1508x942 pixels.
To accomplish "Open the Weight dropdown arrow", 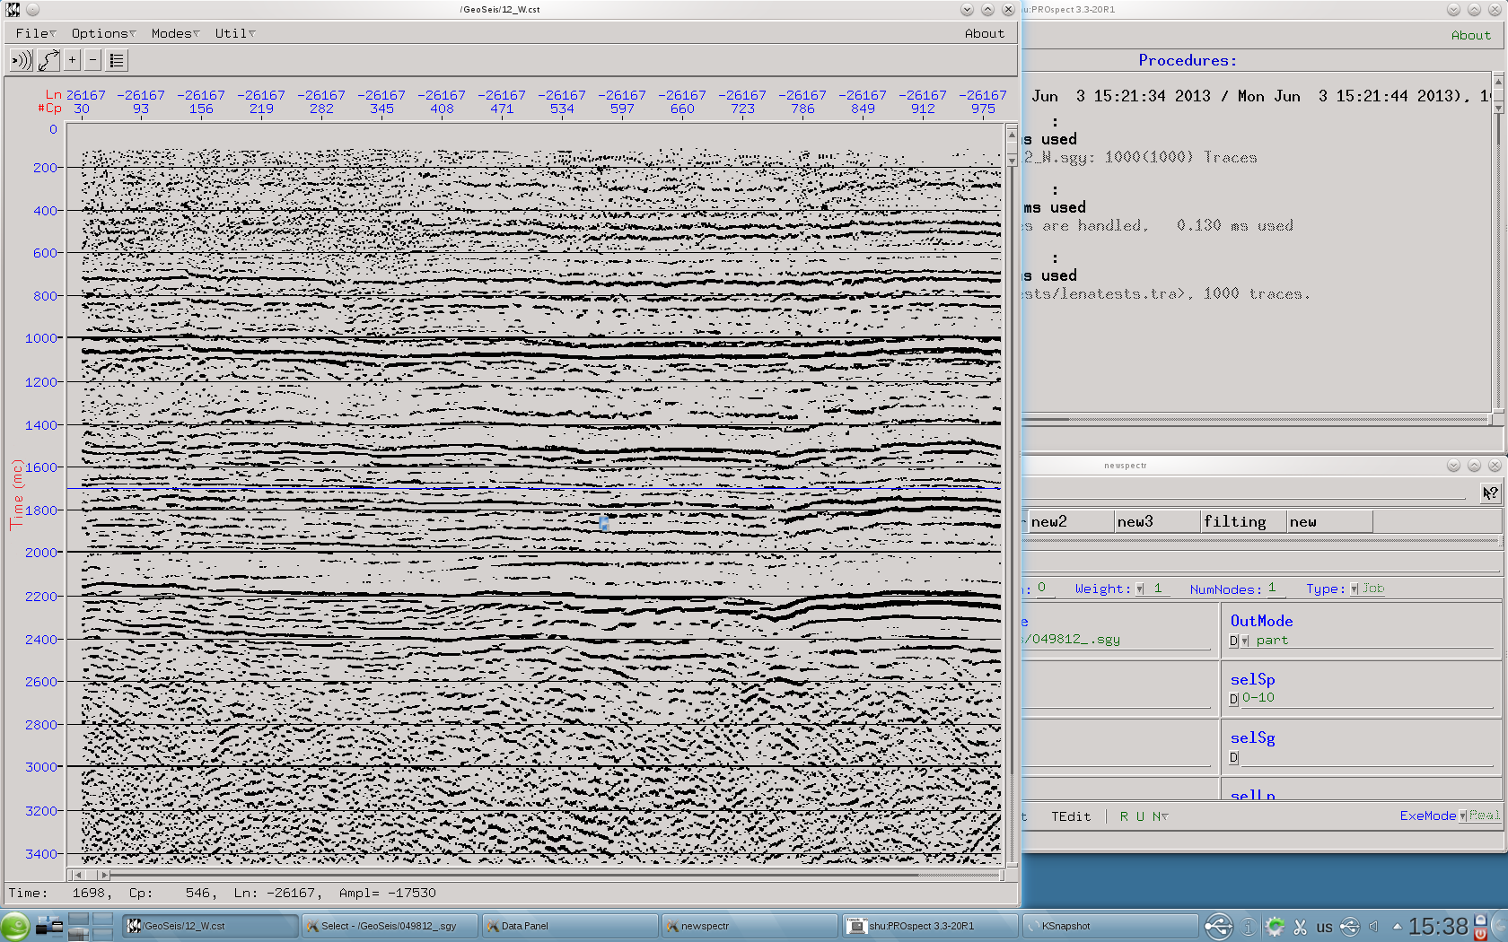I will tap(1140, 589).
